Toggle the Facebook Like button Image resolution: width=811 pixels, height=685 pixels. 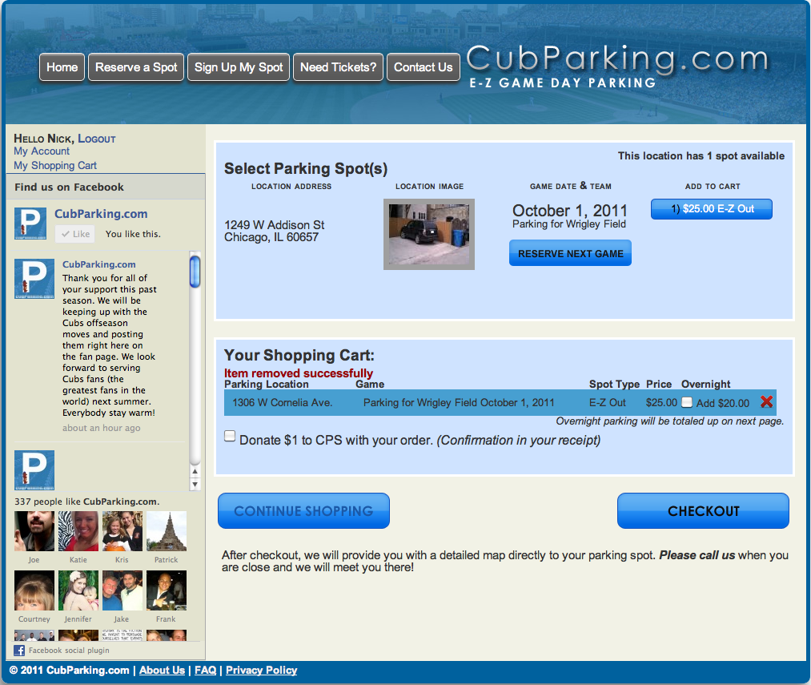coord(75,234)
